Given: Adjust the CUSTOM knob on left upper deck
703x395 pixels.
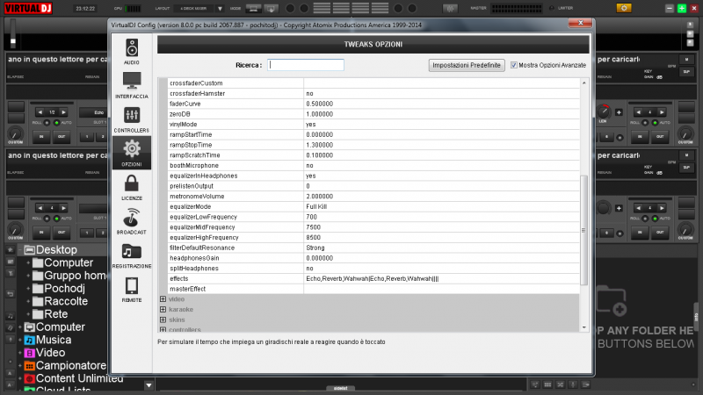Looking at the screenshot, I should (x=15, y=134).
